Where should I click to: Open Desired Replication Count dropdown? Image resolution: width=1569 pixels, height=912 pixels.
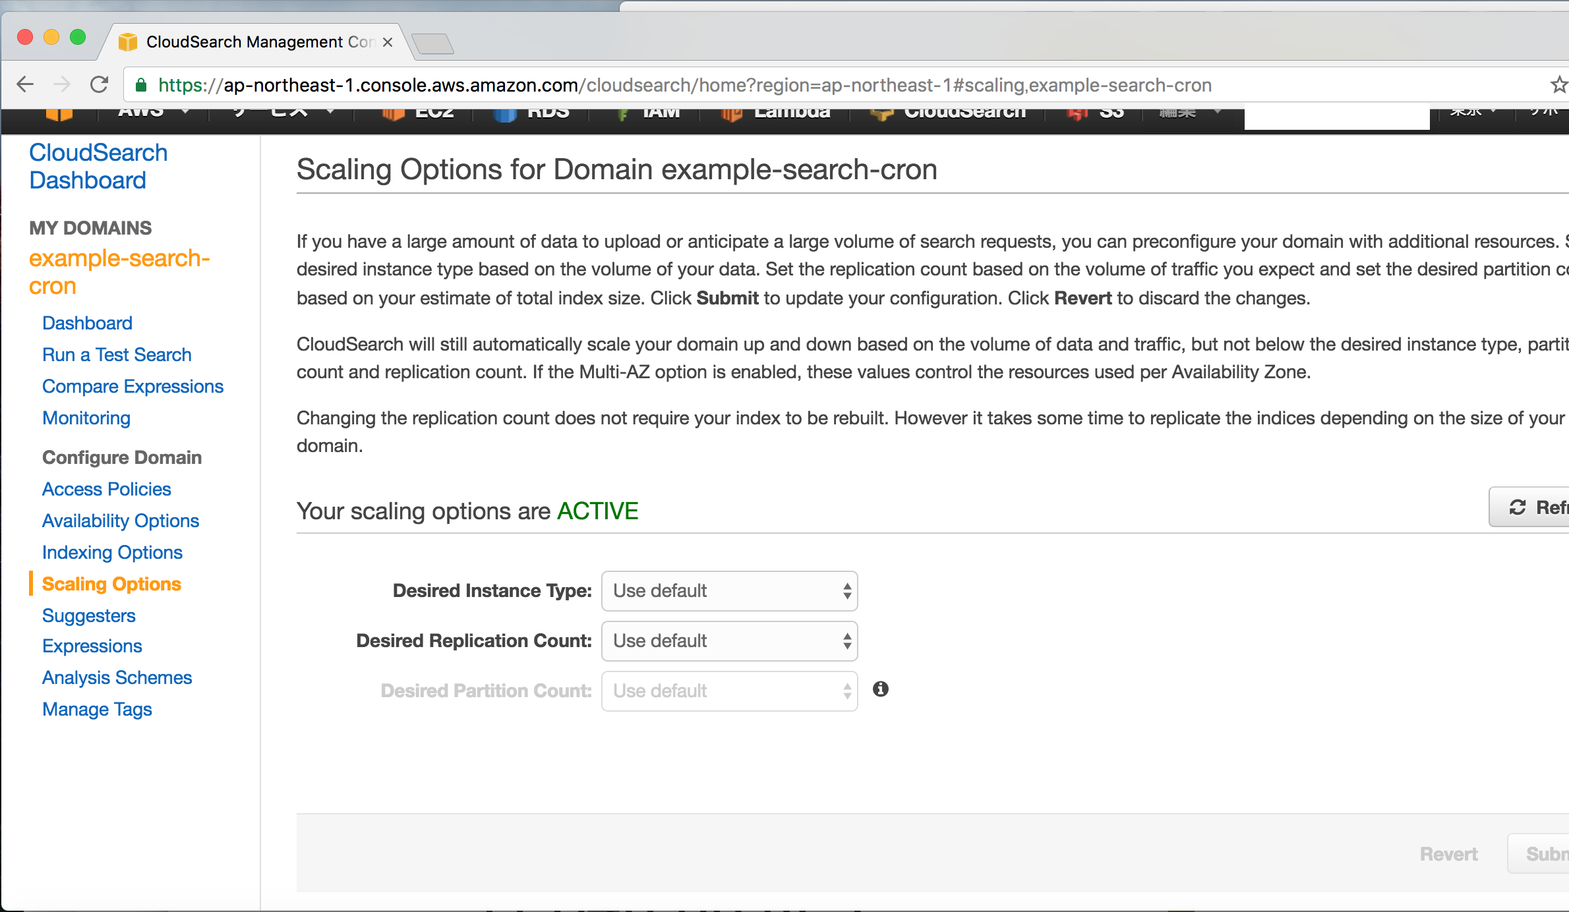coord(729,641)
